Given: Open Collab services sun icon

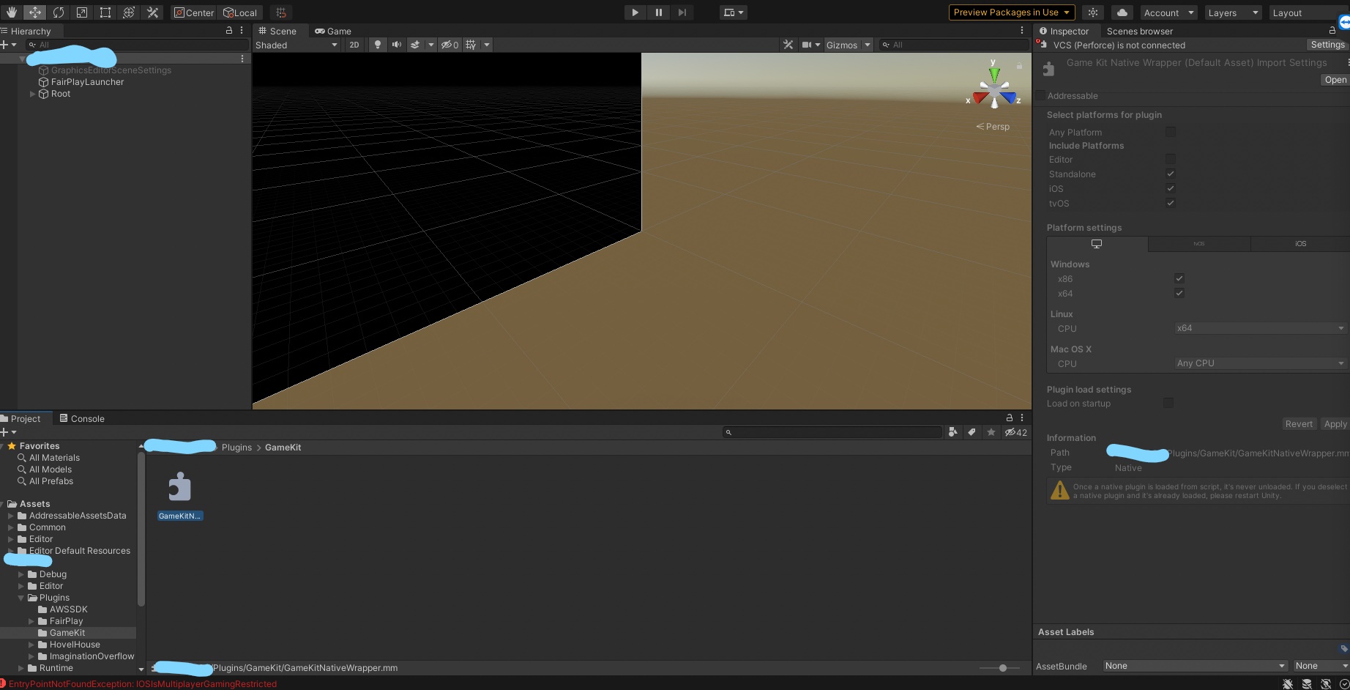Looking at the screenshot, I should 1093,12.
